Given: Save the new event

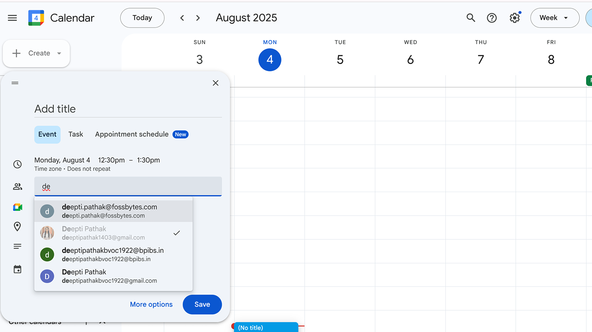Looking at the screenshot, I should (x=202, y=304).
